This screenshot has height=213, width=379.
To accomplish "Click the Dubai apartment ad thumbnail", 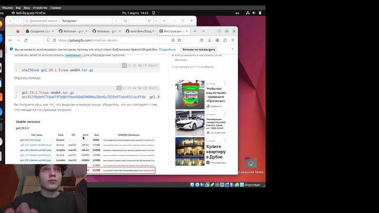I will click(x=189, y=151).
